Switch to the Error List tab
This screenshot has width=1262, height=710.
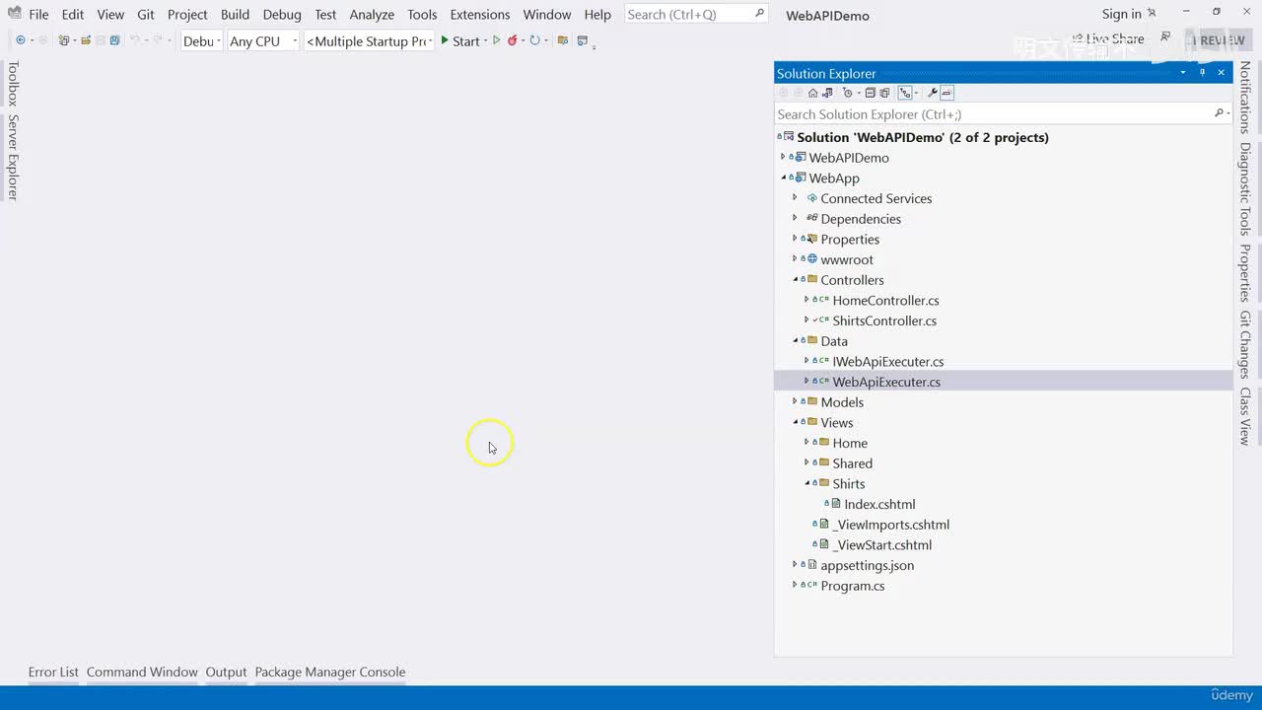[53, 672]
